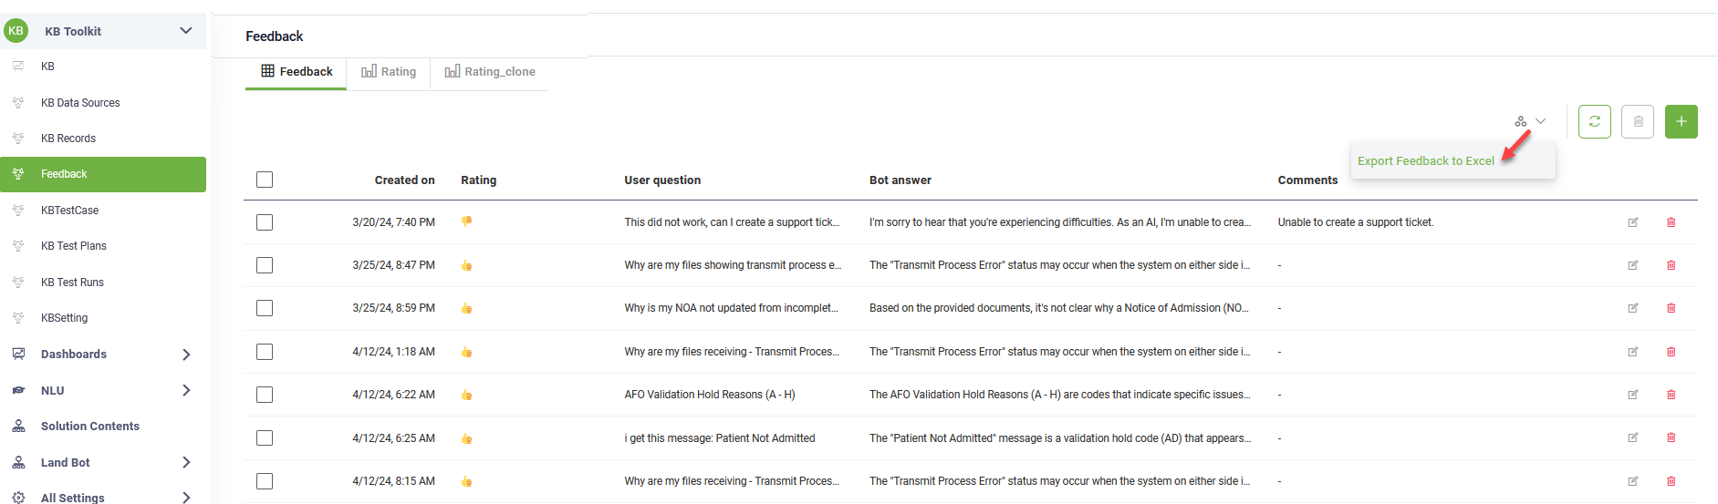1718x504 pixels.
Task: Expand the NLU menu arrow
Action: pyautogui.click(x=186, y=390)
